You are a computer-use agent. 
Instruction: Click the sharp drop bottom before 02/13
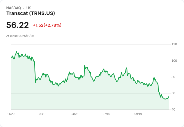35,82
